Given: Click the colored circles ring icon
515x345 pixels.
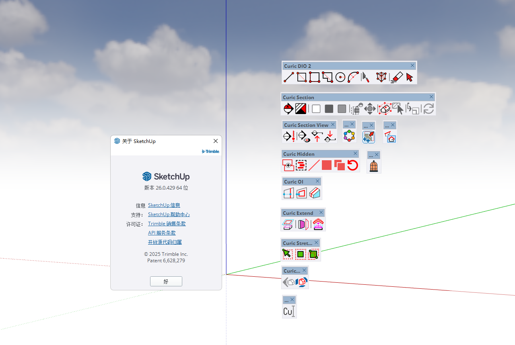Looking at the screenshot, I should click(349, 136).
